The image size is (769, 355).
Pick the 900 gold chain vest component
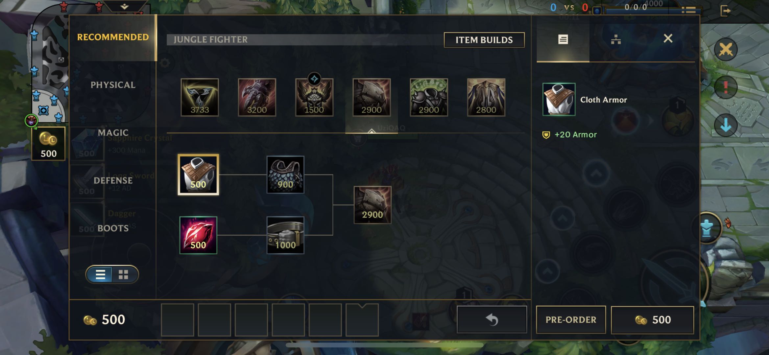click(x=285, y=175)
